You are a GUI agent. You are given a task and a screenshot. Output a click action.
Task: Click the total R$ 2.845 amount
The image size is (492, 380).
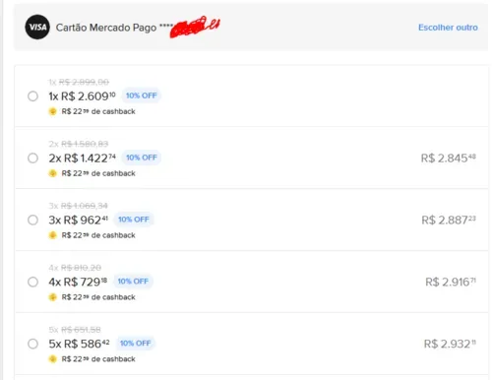pyautogui.click(x=449, y=158)
